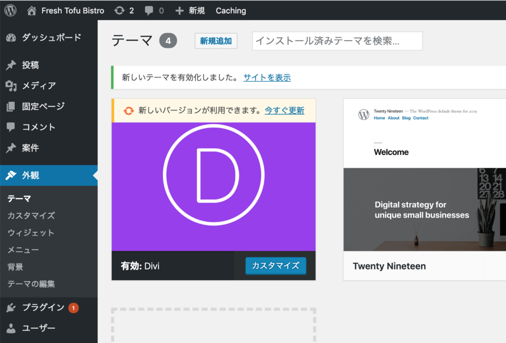Open プラグイン in sidebar
The width and height of the screenshot is (506, 343).
click(43, 307)
